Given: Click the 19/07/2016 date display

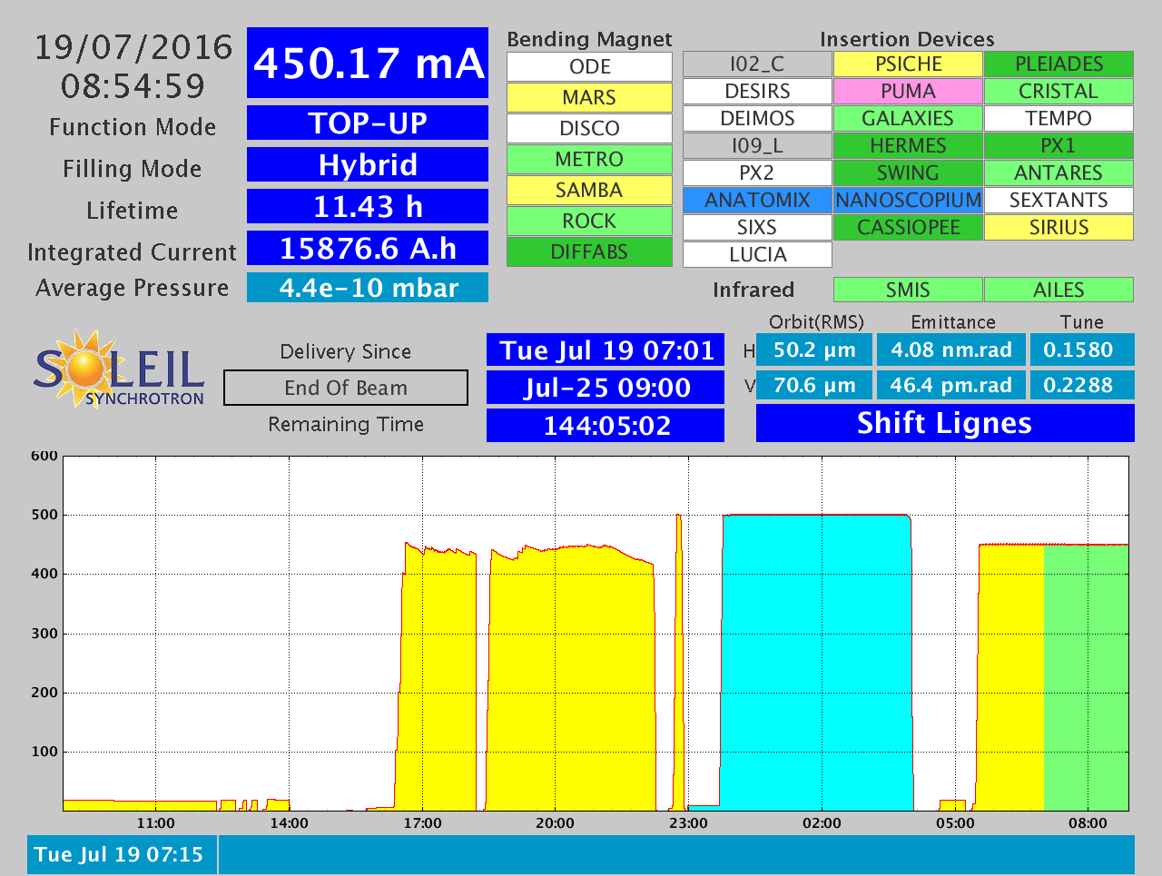Looking at the screenshot, I should click(x=133, y=47).
